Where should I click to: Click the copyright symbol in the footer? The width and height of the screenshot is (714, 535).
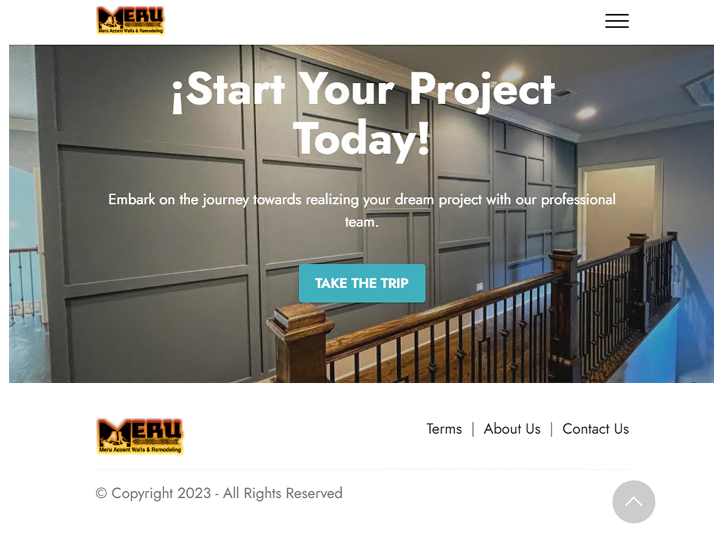pyautogui.click(x=101, y=493)
